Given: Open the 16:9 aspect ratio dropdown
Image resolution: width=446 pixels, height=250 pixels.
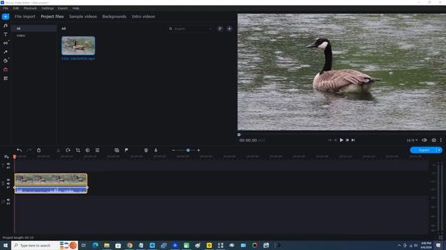Looking at the screenshot, I should 412,140.
